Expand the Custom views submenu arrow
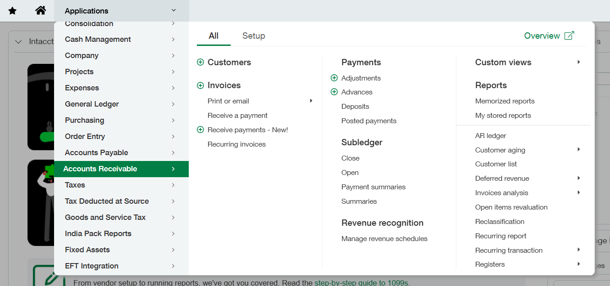The width and height of the screenshot is (610, 286). point(578,63)
